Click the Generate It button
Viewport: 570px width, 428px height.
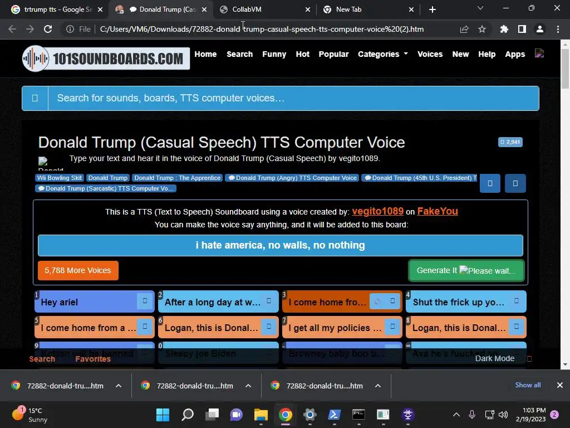click(x=466, y=270)
